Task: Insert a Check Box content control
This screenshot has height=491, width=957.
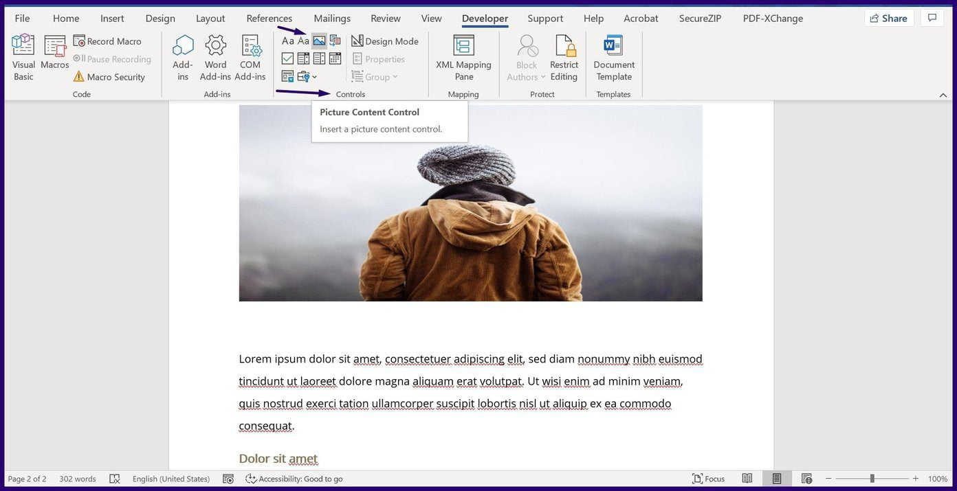Action: coord(287,58)
